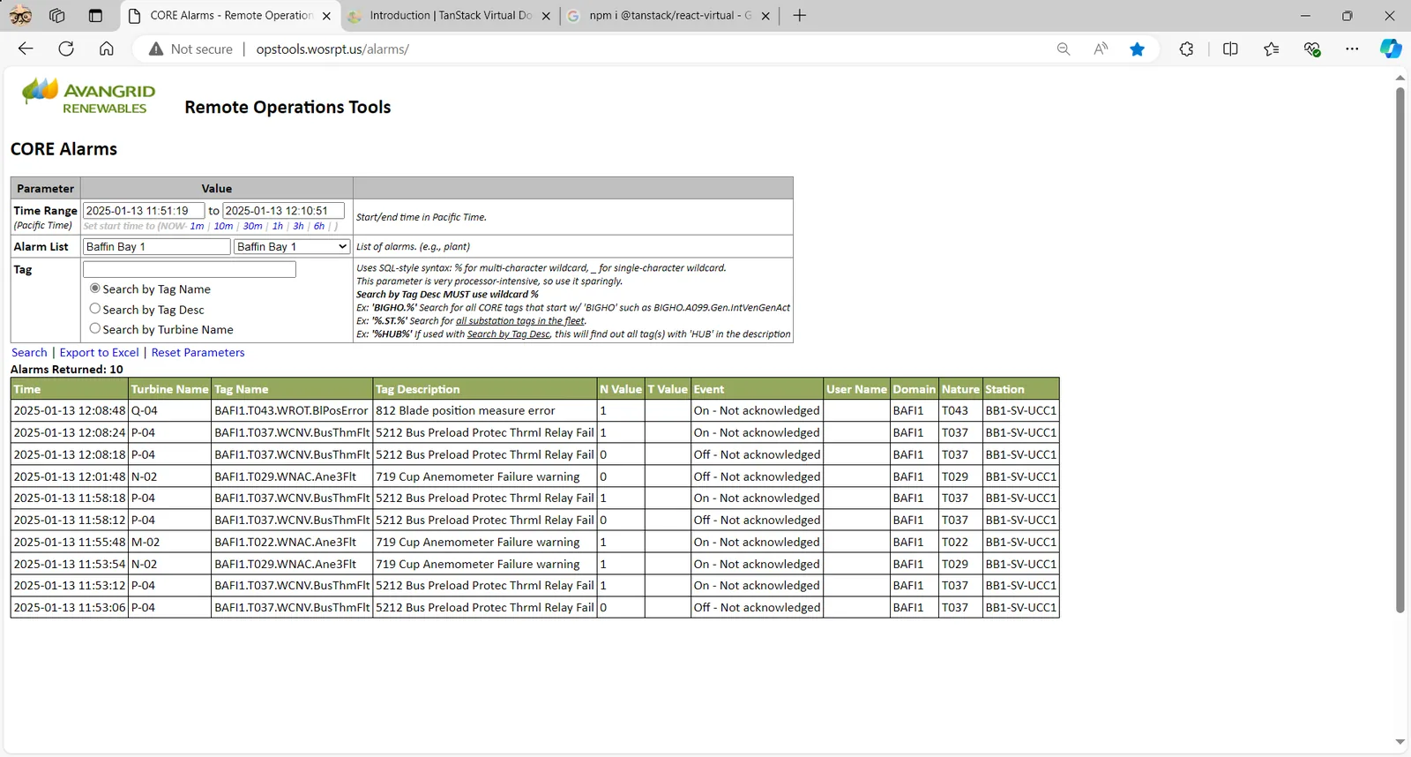Image resolution: width=1411 pixels, height=757 pixels.
Task: Click the Search link
Action: tap(29, 352)
